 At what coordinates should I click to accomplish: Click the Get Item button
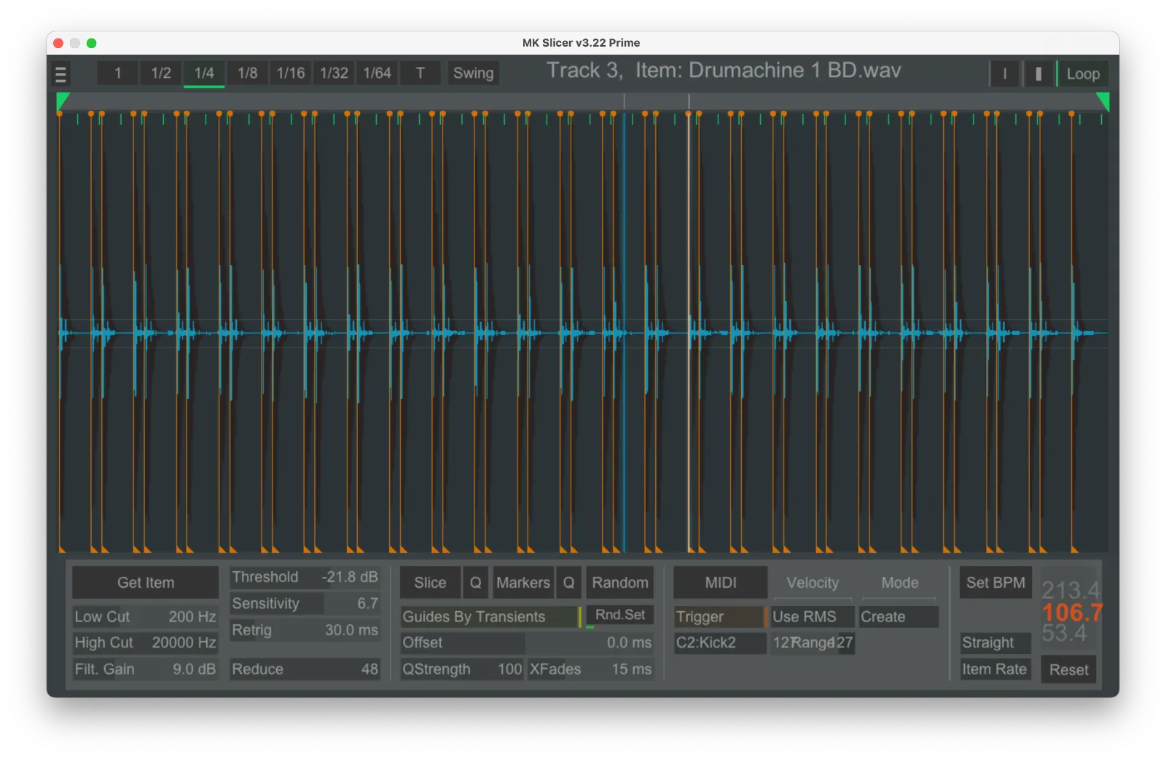(x=146, y=583)
